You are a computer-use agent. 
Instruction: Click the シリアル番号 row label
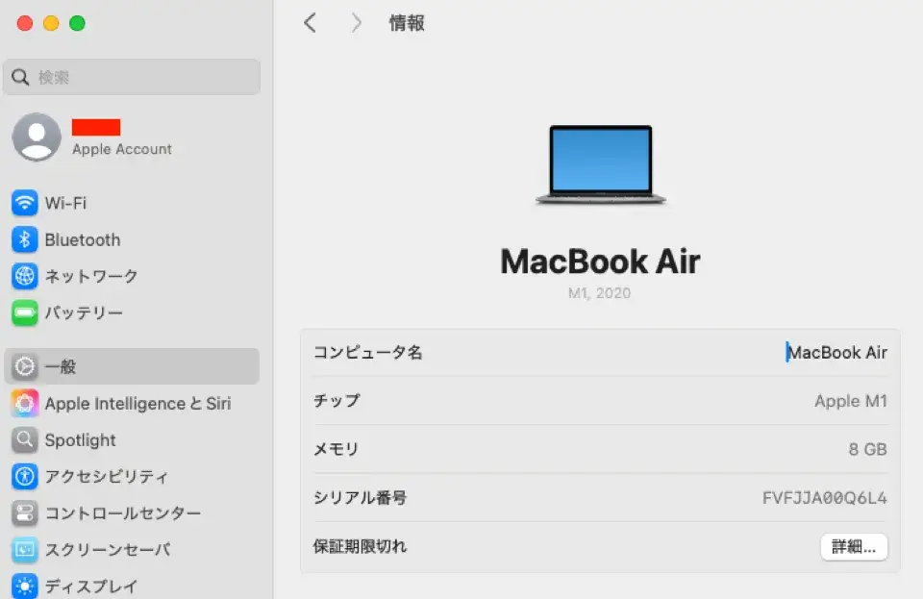[360, 498]
